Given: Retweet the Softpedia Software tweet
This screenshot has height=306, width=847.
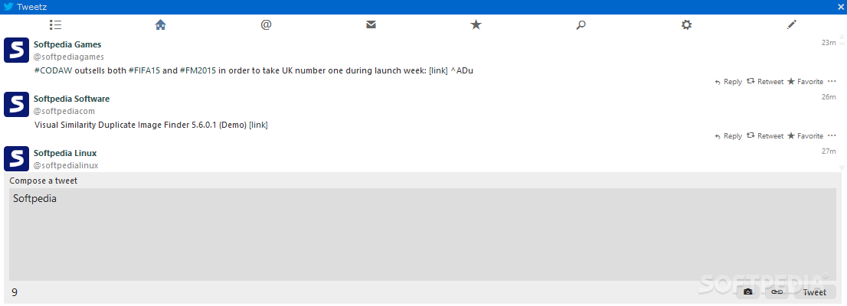Looking at the screenshot, I should [765, 136].
